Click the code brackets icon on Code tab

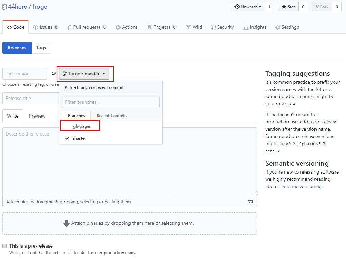[x=9, y=27]
